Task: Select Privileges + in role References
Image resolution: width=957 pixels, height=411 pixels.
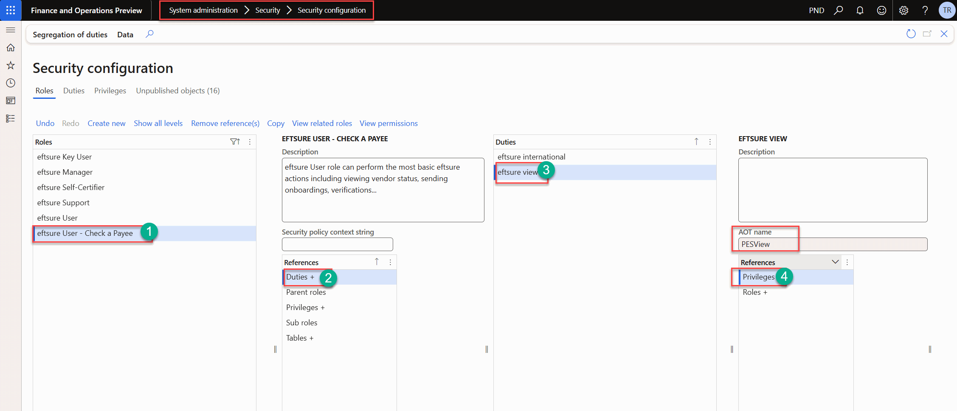Action: pyautogui.click(x=340, y=308)
